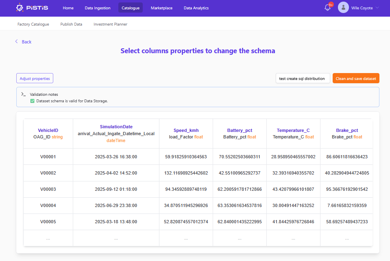Click speed value 59.91825910364563
Viewport: 390px width, 261px height.
(186, 157)
